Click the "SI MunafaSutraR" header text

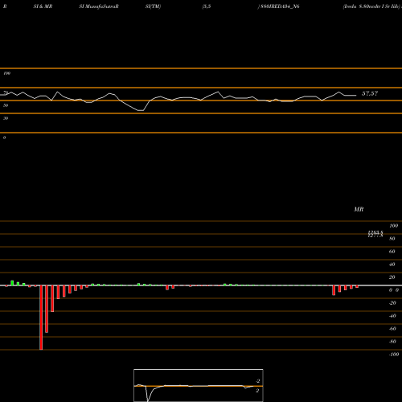pyautogui.click(x=99, y=6)
